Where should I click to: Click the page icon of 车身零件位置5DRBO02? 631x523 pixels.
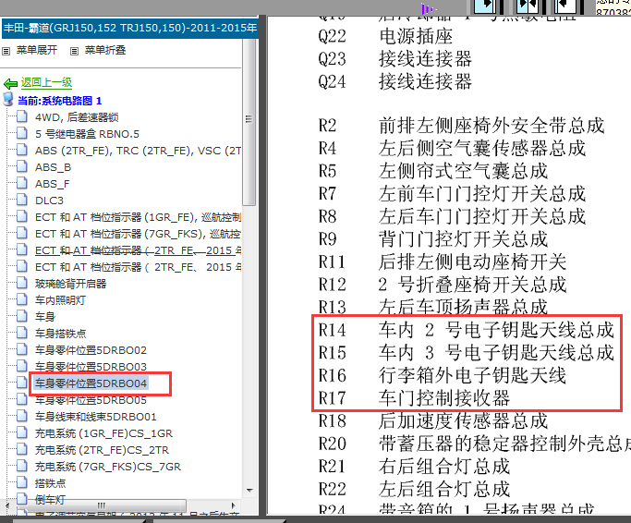tap(22, 350)
